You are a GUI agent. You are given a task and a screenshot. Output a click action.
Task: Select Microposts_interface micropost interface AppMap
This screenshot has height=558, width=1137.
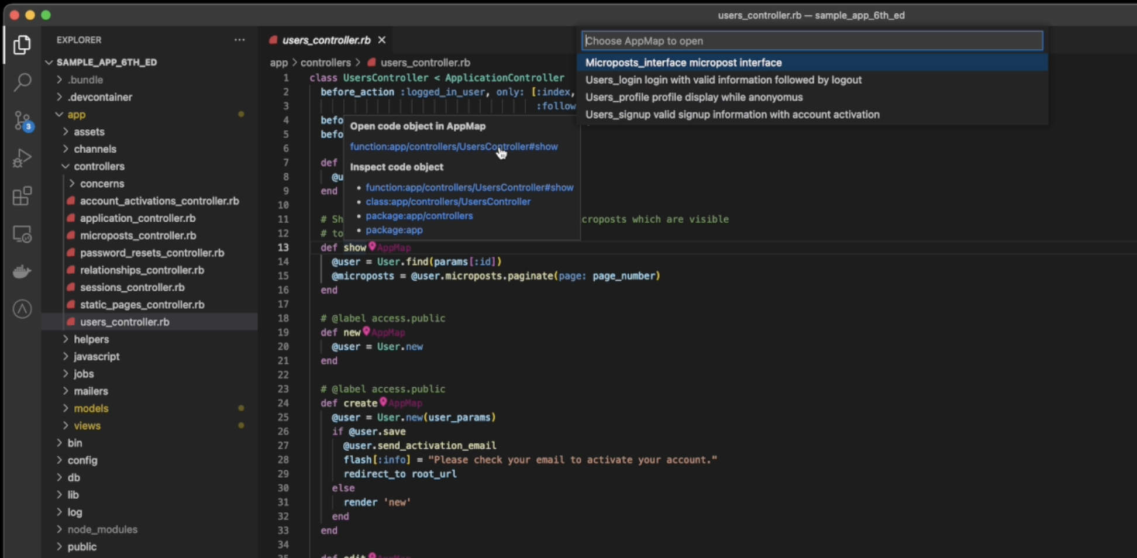(812, 63)
